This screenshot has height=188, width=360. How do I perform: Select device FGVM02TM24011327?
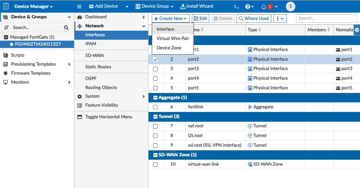[37, 44]
